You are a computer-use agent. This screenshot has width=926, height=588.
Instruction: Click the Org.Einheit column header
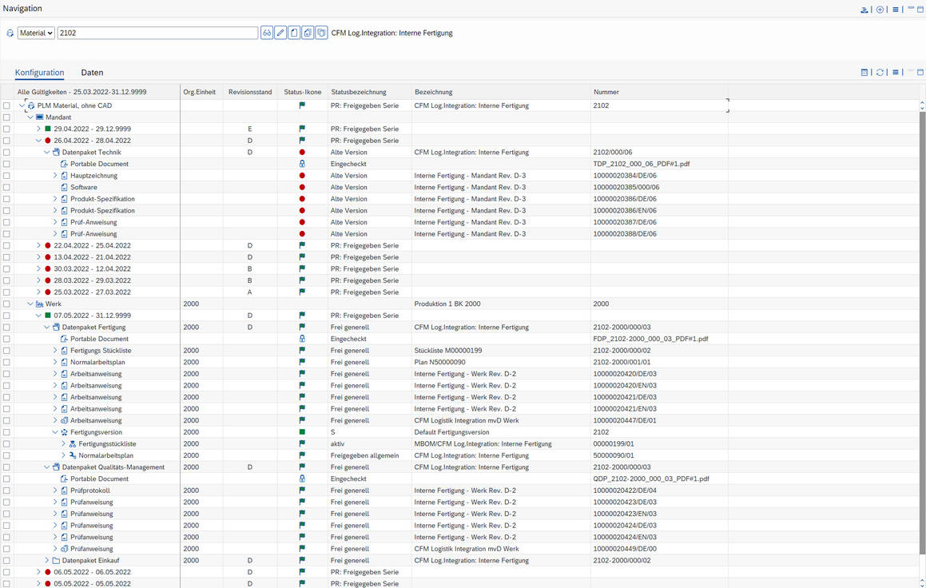200,92
